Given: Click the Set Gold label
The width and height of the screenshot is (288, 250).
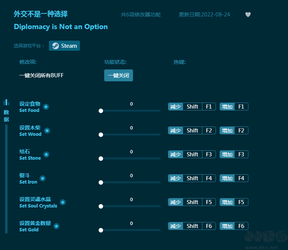Looking at the screenshot, I should (29, 229).
